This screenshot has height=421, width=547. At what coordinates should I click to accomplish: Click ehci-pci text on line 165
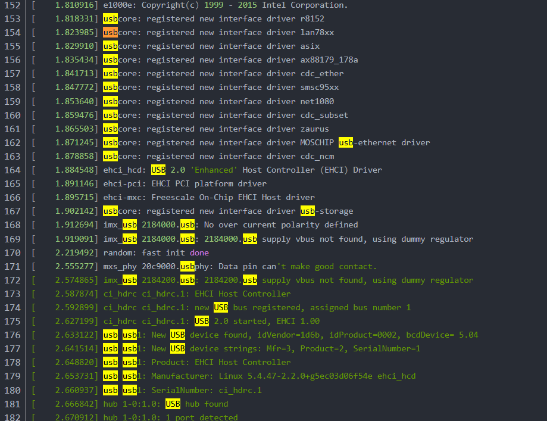[124, 183]
